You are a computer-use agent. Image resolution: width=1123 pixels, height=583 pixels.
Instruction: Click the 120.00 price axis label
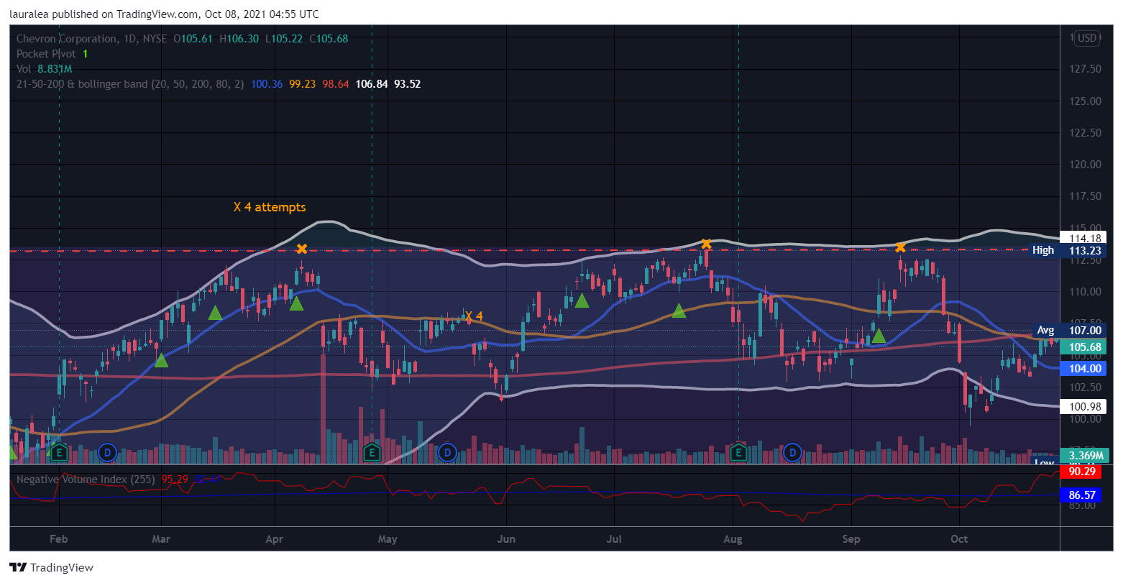coord(1086,165)
